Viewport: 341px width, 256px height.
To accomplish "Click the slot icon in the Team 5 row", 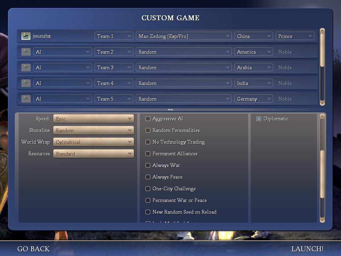I will (x=26, y=99).
